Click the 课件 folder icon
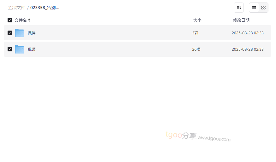Image resolution: width=276 pixels, height=162 pixels. 20,33
